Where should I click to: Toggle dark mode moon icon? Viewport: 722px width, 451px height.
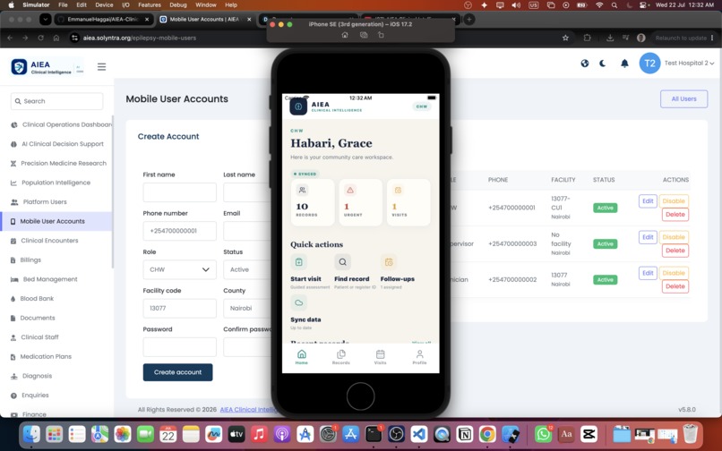click(x=602, y=64)
